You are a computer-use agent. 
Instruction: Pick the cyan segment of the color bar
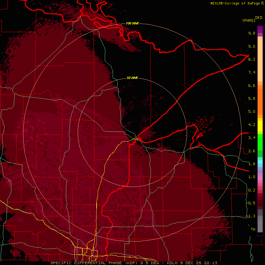pos(260,162)
